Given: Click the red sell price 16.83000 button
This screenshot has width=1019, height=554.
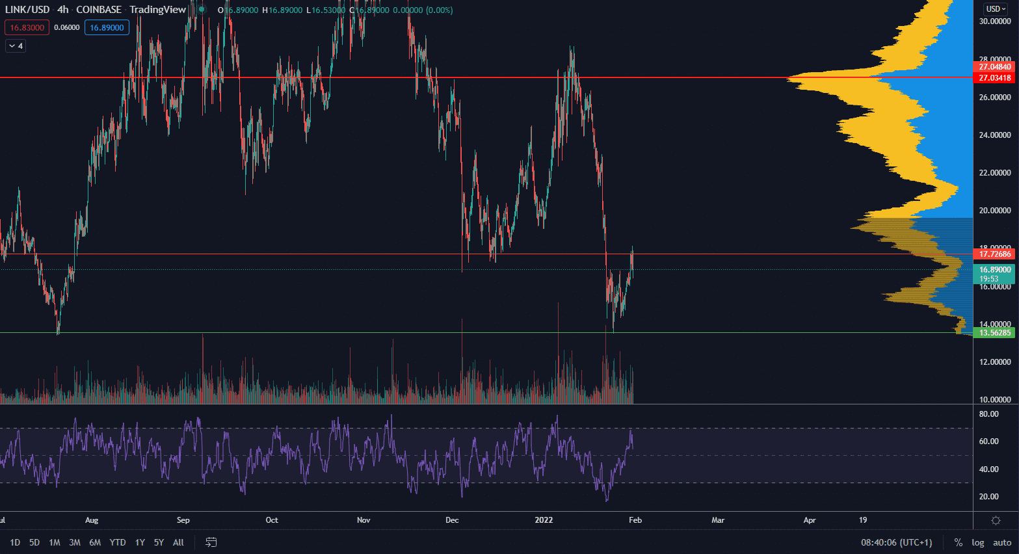Looking at the screenshot, I should (27, 27).
